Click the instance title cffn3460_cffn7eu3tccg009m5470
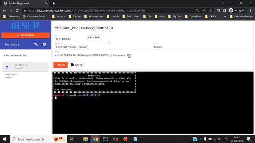 84,28
